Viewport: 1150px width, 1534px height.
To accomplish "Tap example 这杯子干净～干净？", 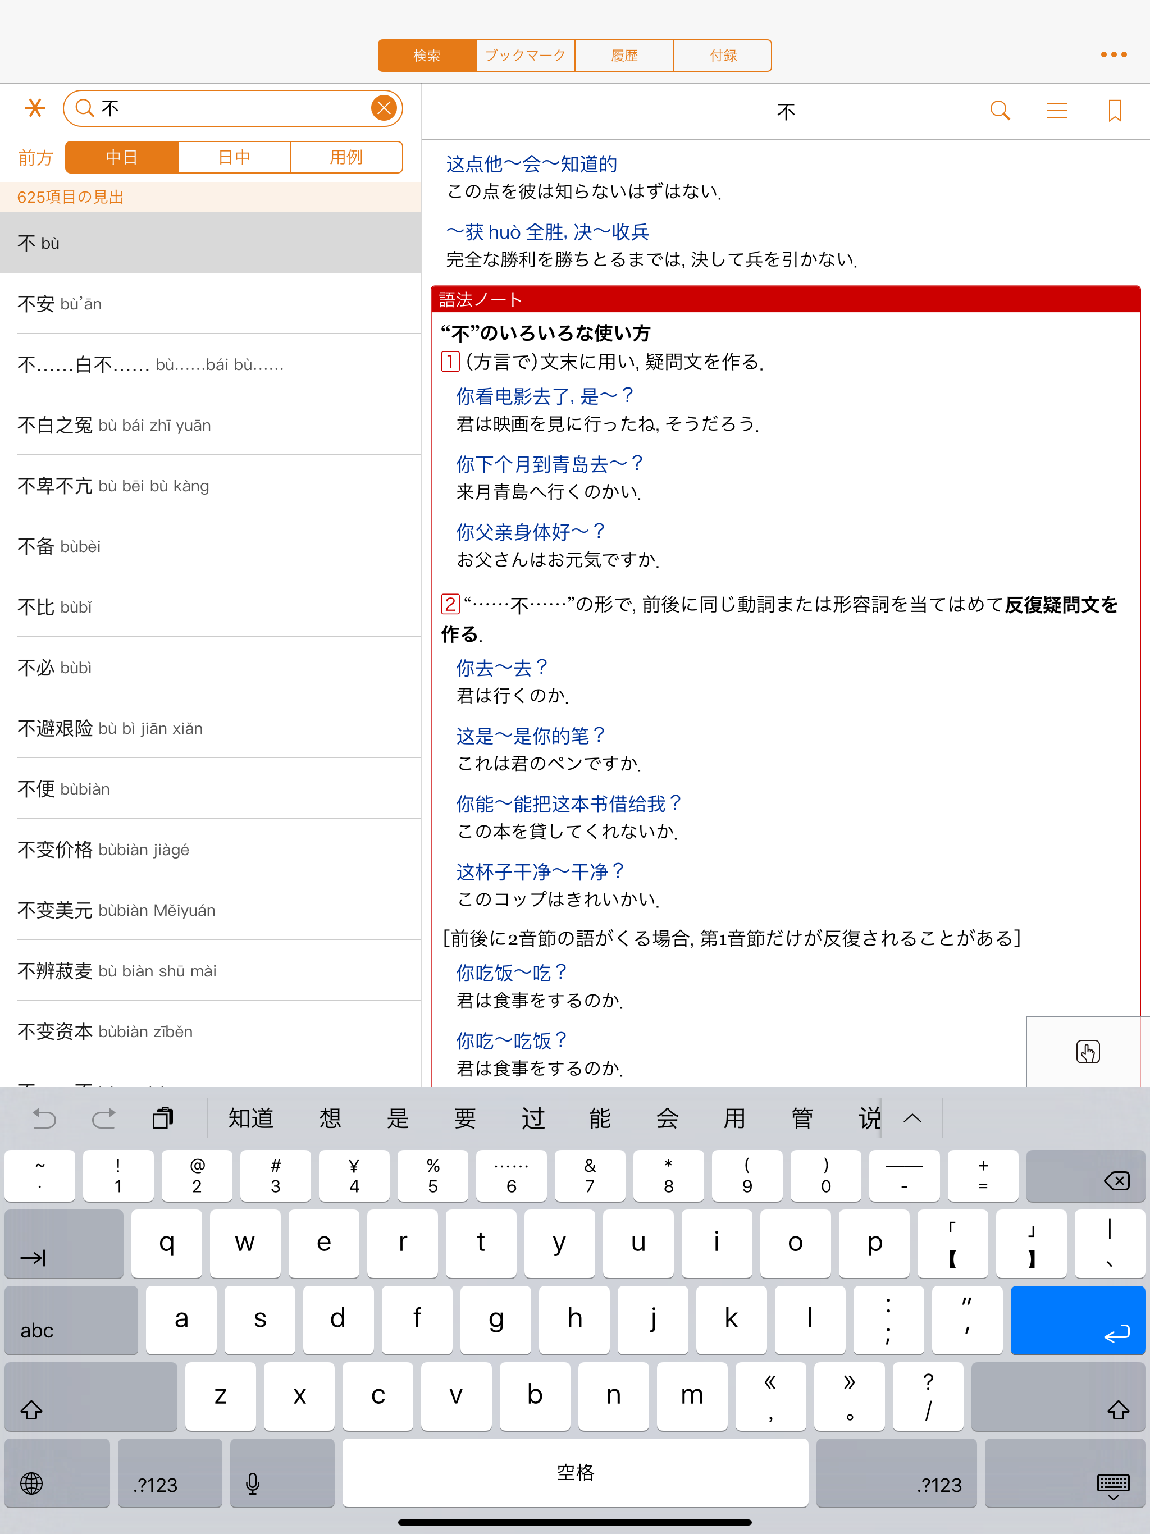I will coord(540,871).
